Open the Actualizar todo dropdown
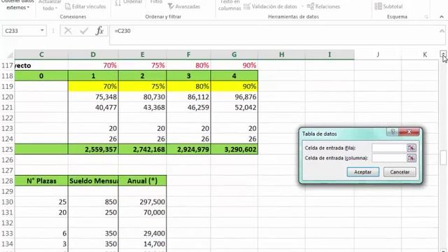This screenshot has width=448, height=252. point(50,5)
